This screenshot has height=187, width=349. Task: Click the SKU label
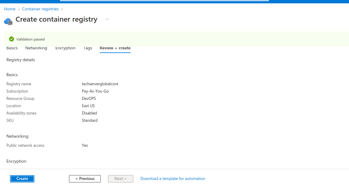pos(10,120)
